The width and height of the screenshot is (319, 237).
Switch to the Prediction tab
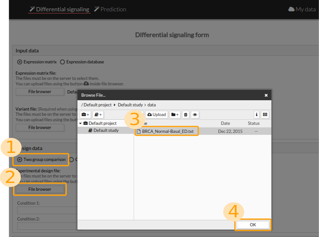click(110, 9)
